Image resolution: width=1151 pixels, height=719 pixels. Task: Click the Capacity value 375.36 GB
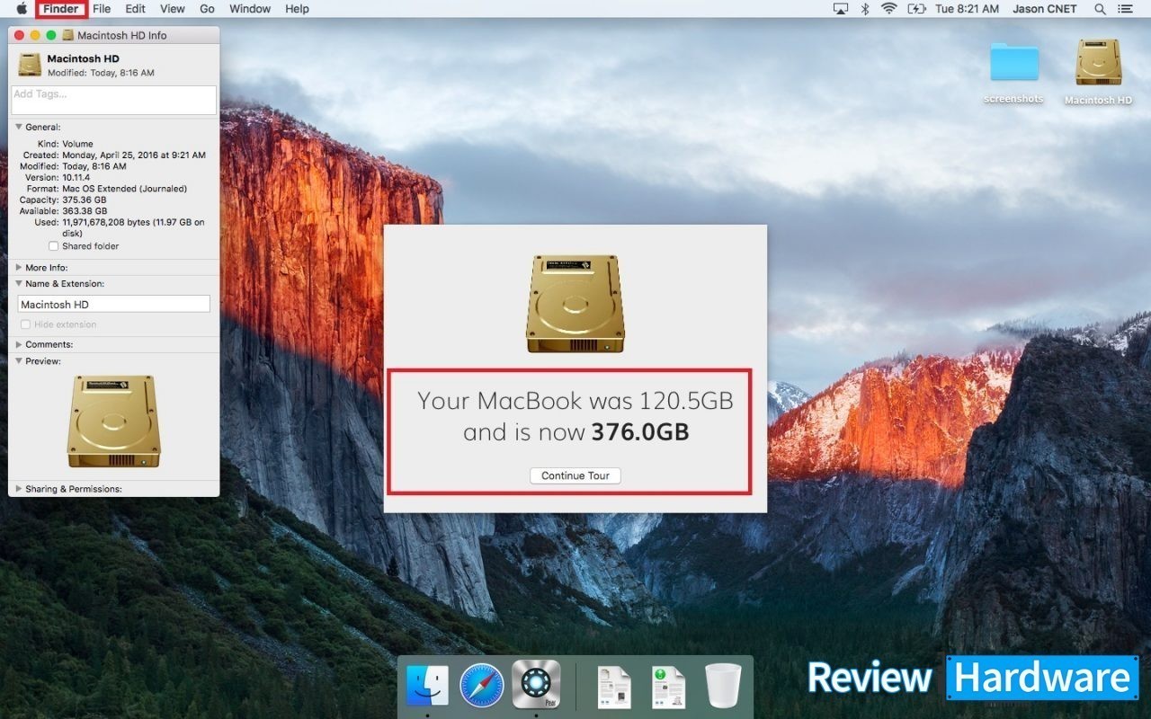(x=86, y=200)
